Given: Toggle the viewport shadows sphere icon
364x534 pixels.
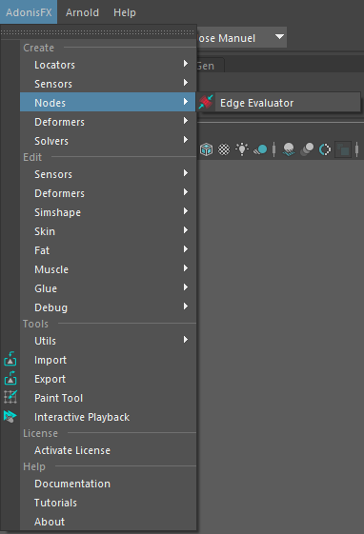Looking at the screenshot, I should (260, 149).
